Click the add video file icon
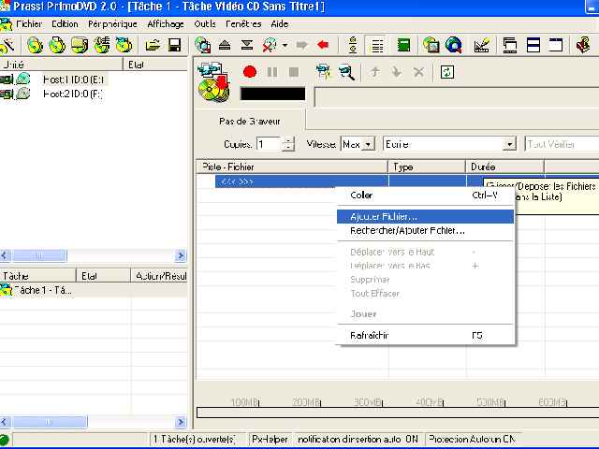Image resolution: width=599 pixels, height=449 pixels. (x=323, y=72)
